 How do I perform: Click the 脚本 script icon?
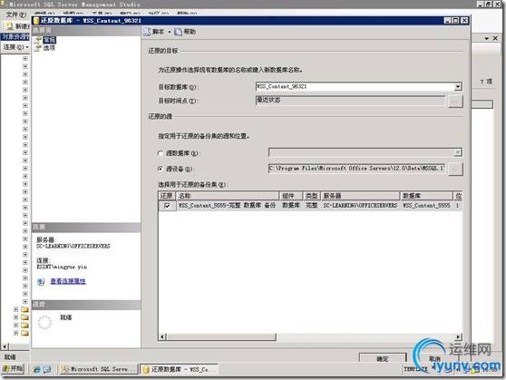tap(147, 32)
